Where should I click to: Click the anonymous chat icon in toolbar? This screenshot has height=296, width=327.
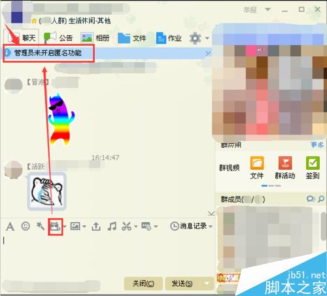55,227
